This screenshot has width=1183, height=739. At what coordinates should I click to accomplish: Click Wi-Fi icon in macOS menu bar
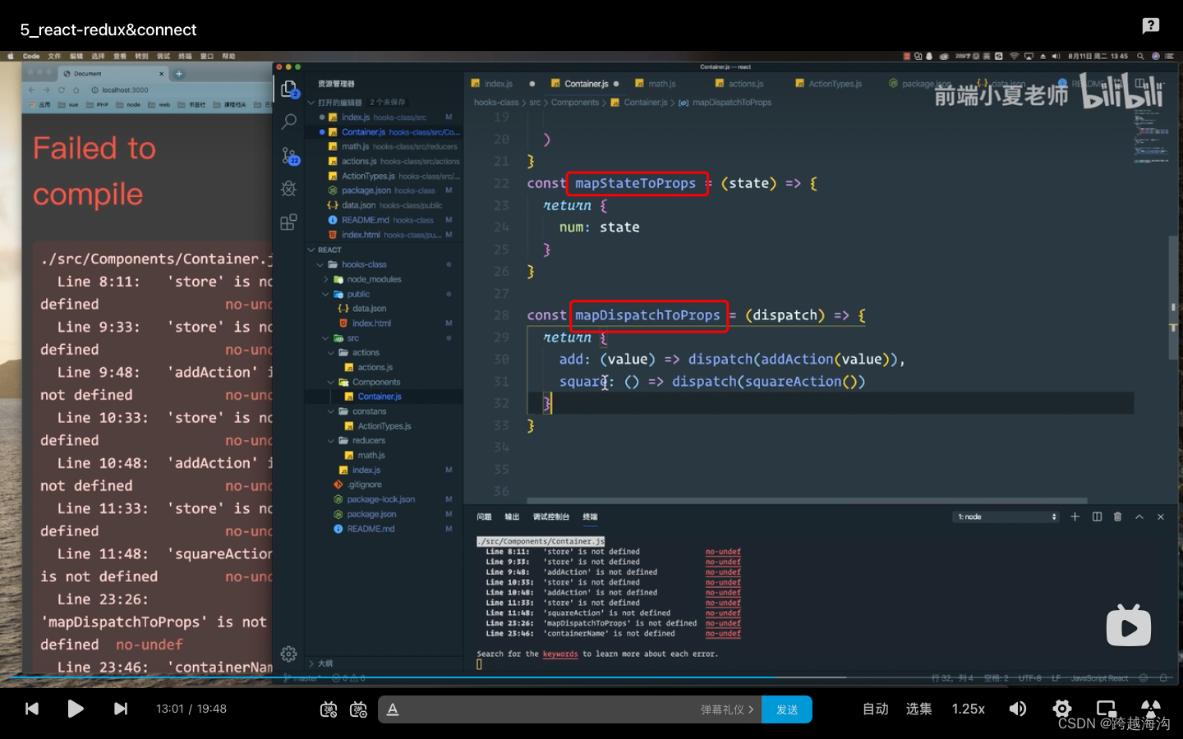[x=1014, y=57]
